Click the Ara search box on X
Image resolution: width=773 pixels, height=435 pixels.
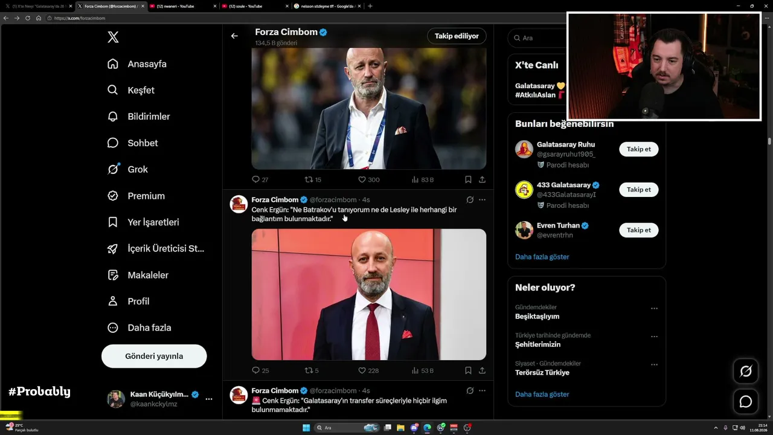(537, 38)
